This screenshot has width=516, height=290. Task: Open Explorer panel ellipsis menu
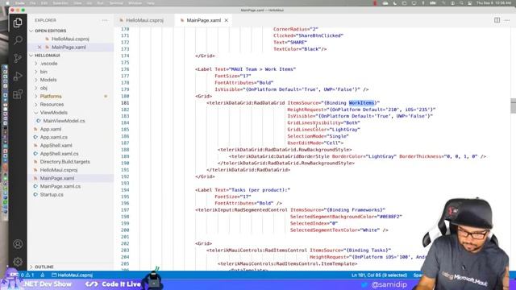(105, 20)
